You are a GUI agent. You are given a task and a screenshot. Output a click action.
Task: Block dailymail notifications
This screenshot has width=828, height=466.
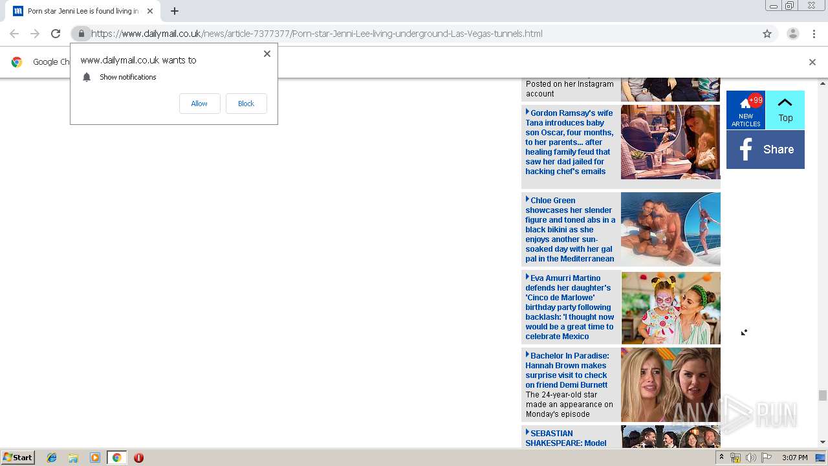click(246, 104)
